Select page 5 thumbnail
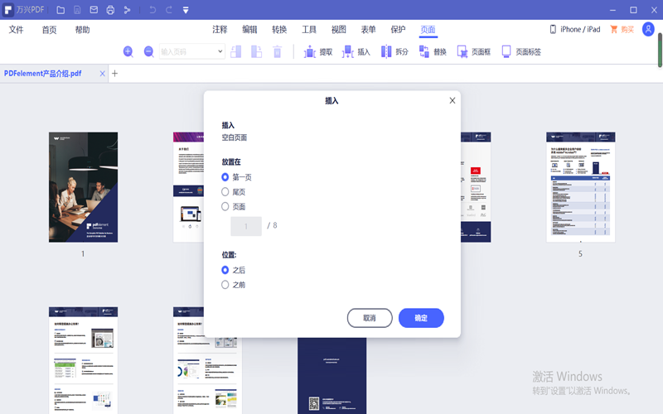This screenshot has height=414, width=663. pyautogui.click(x=580, y=186)
